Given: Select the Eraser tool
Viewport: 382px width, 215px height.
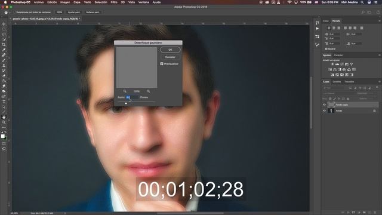Looking at the screenshot, I should [4, 76].
